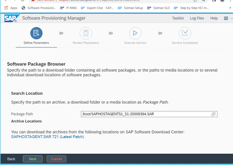This screenshot has width=233, height=165.
Task: Click the Search Location heading
Action: [x=27, y=93]
